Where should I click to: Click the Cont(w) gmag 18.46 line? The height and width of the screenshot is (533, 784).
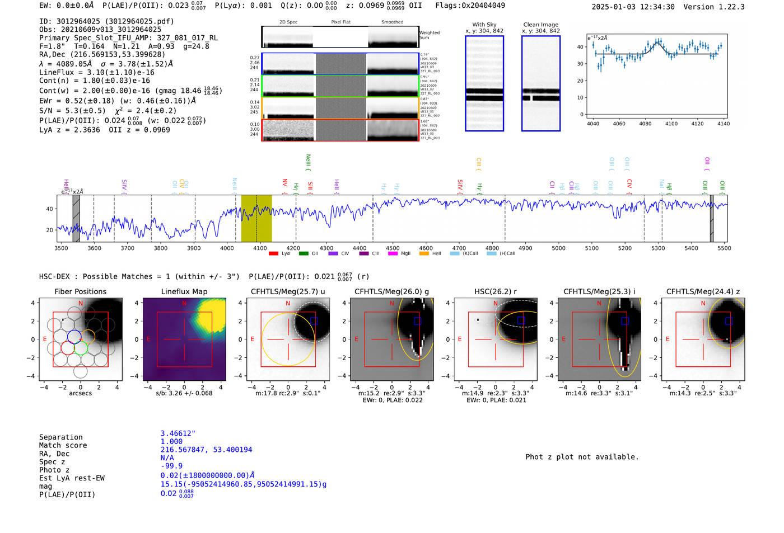coord(130,90)
